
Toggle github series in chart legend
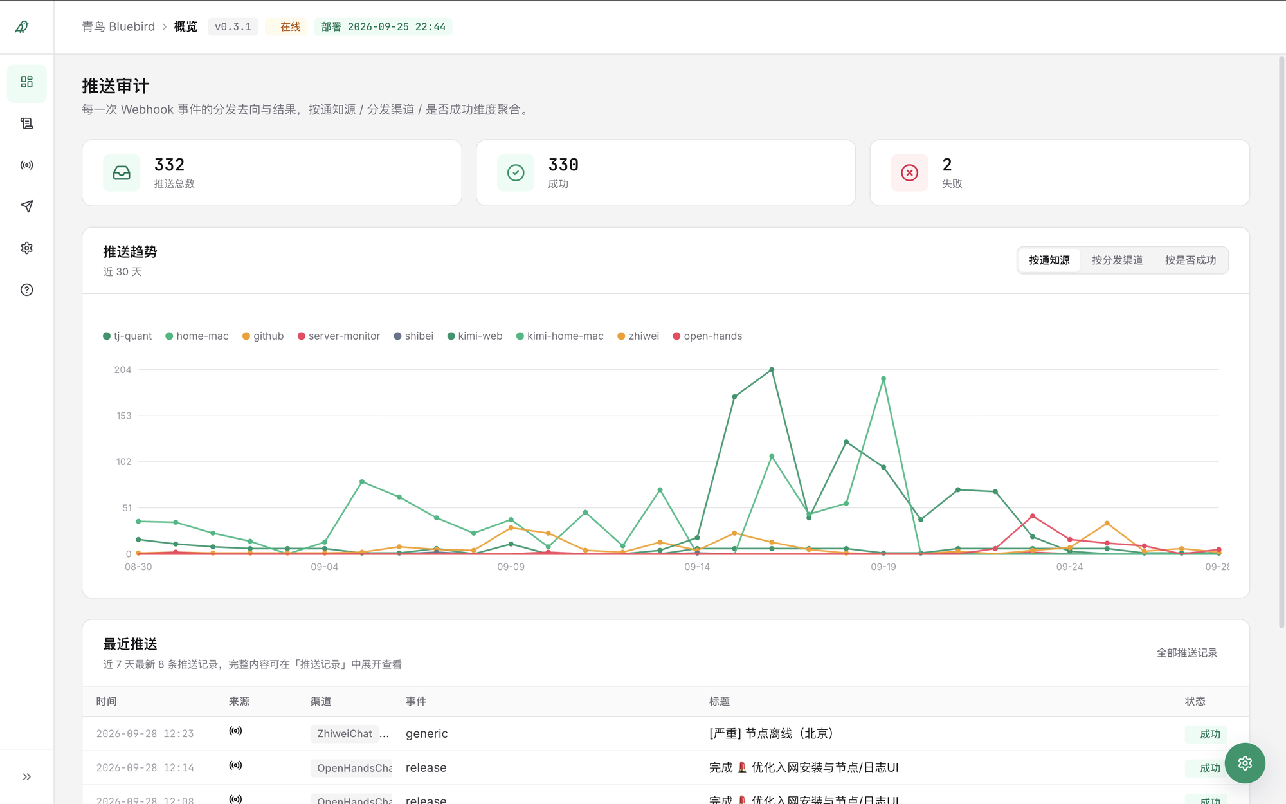(263, 336)
